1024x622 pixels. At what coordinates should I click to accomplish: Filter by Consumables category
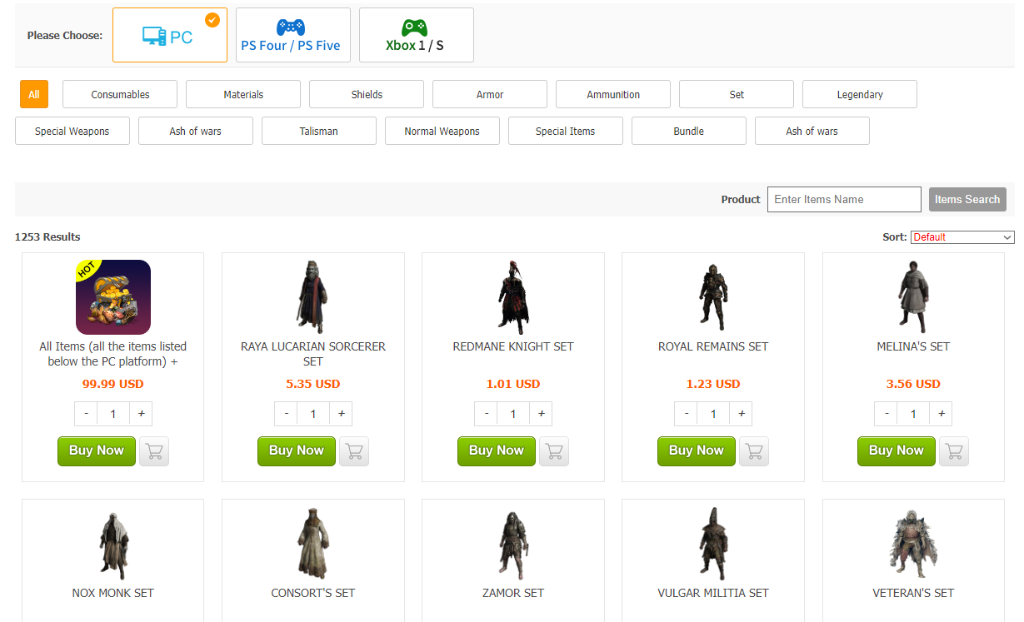click(120, 94)
